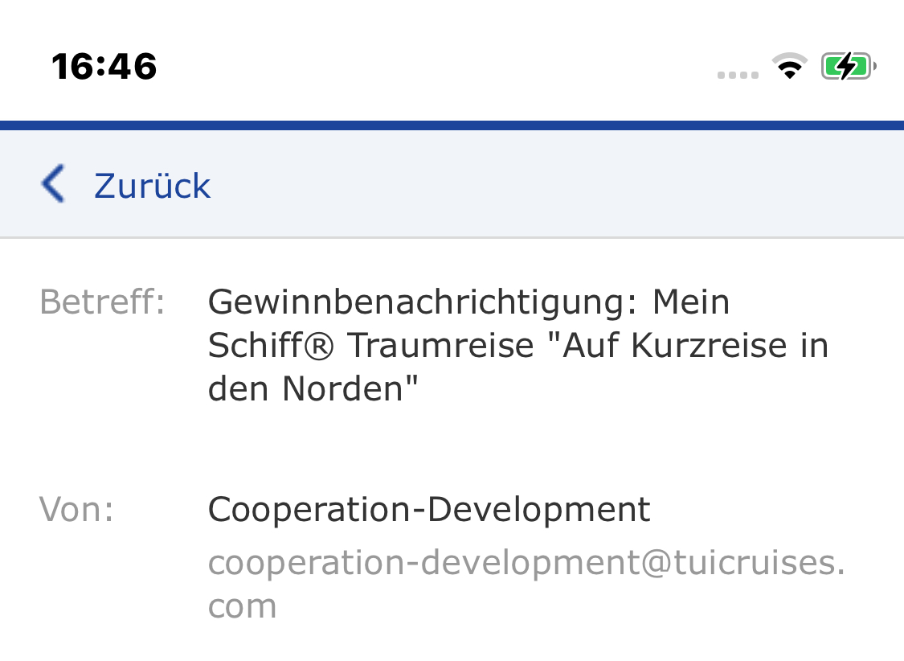Tap the back chevron arrow

tap(53, 184)
